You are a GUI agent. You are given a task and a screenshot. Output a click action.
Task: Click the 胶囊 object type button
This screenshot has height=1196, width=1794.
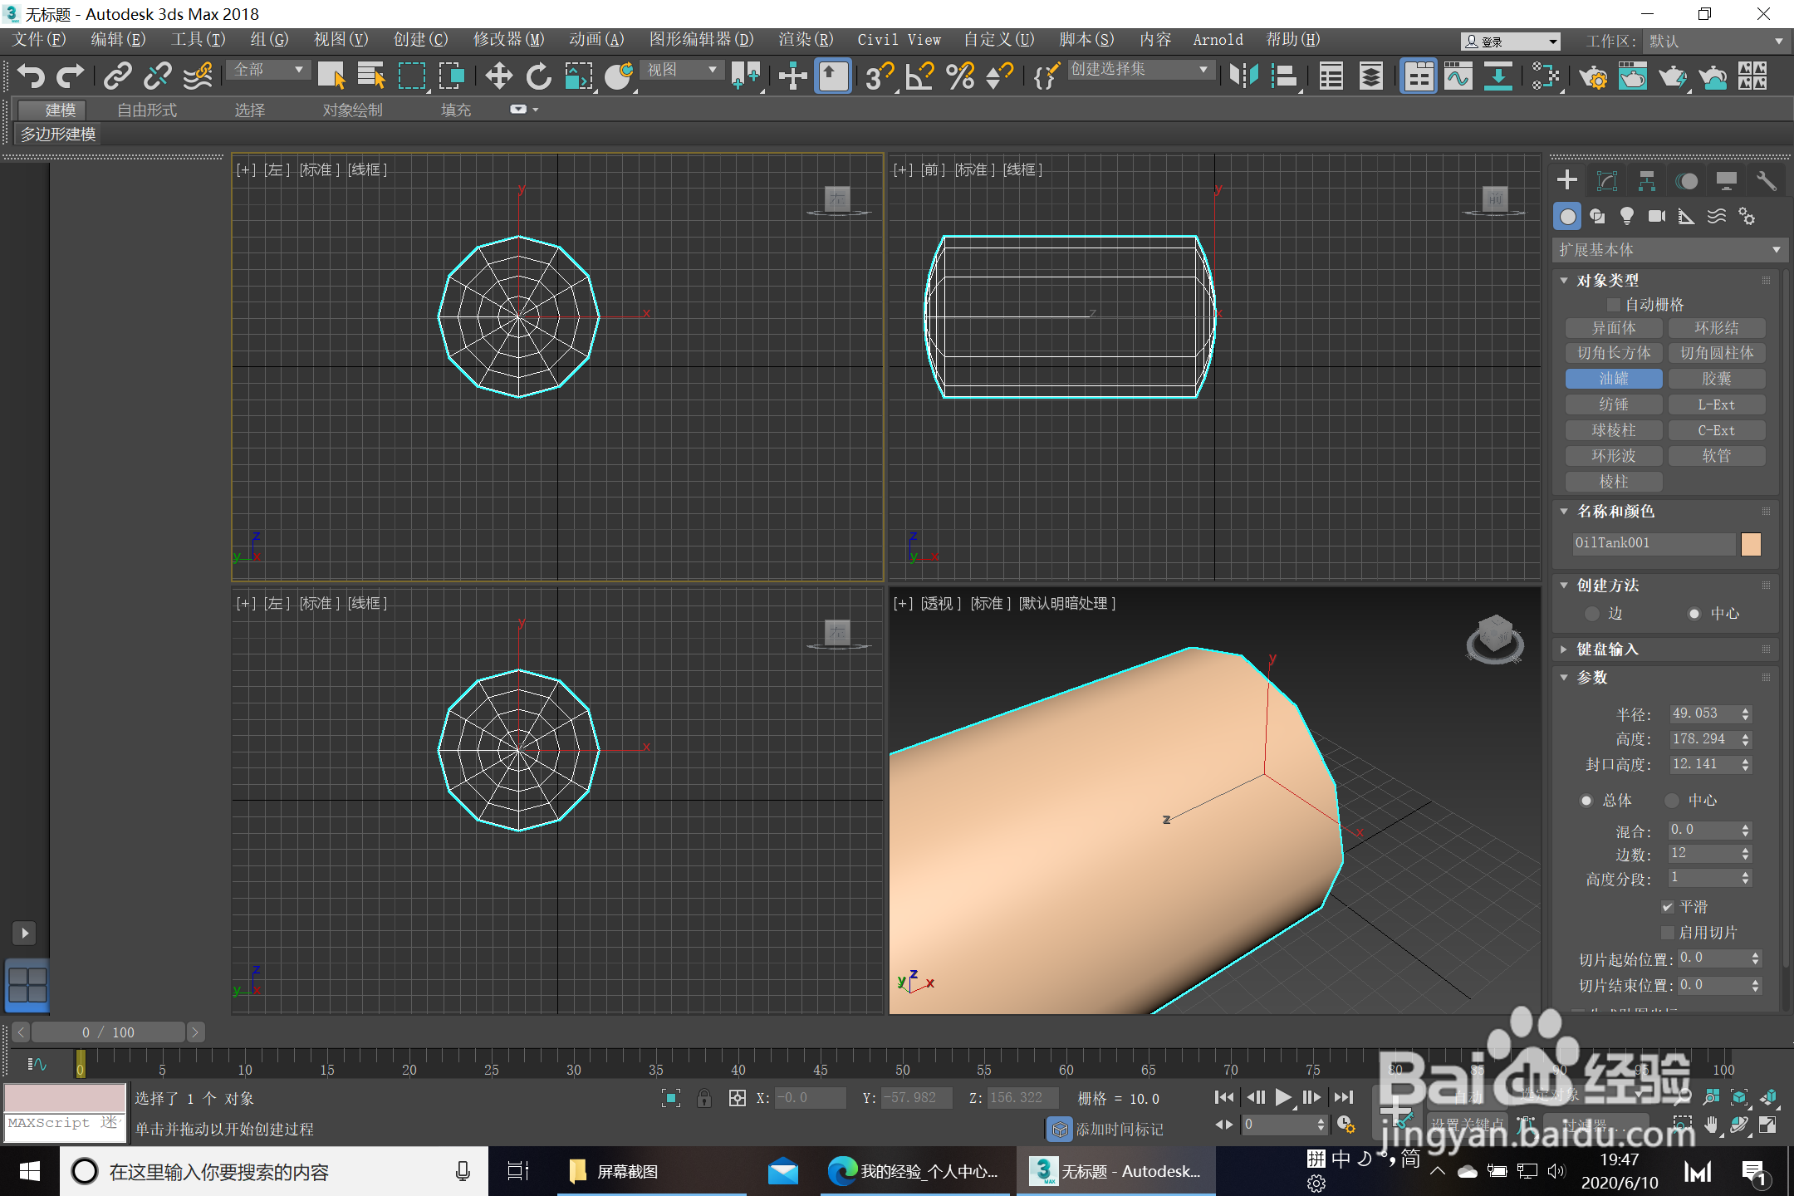click(x=1716, y=379)
